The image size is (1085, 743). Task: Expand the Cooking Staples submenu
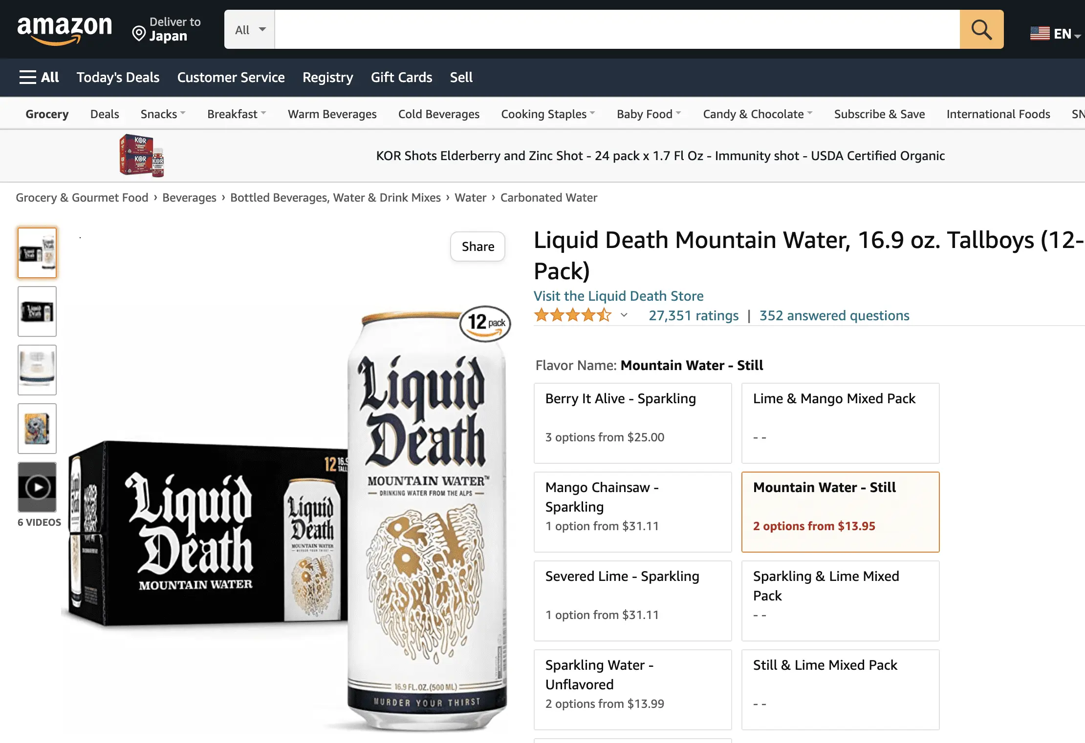tap(548, 114)
